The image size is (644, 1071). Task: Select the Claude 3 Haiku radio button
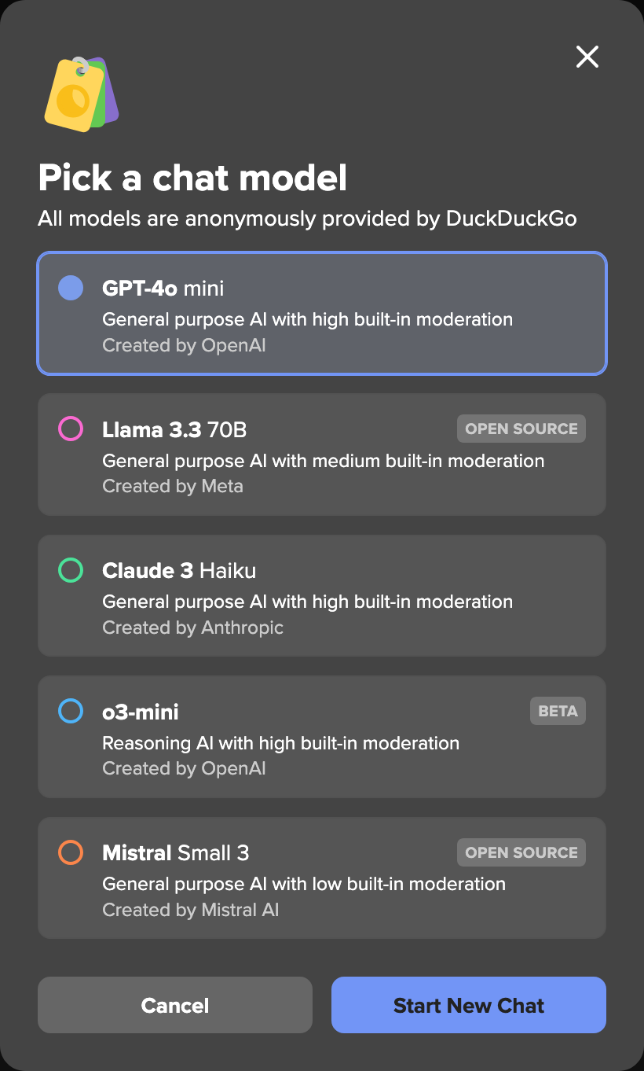click(70, 570)
